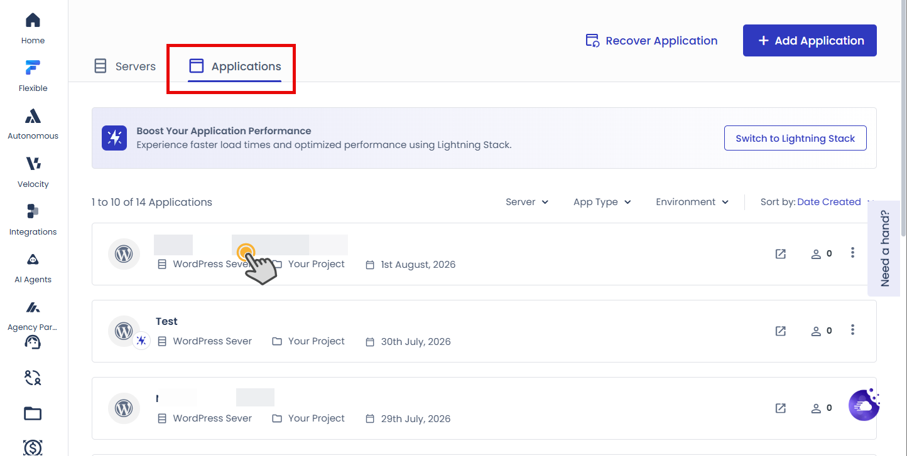Click the Add Application button
Viewport: 907px width, 456px height.
810,41
